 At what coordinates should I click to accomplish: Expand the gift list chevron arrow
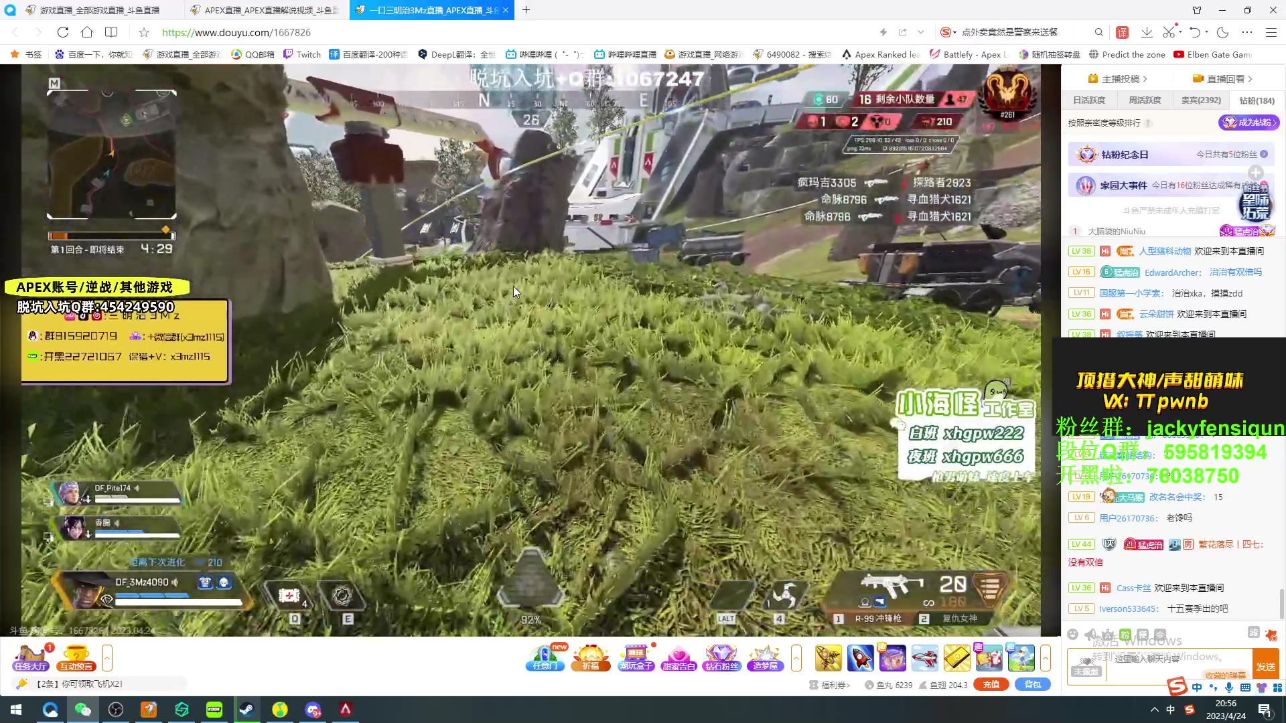tap(1046, 658)
